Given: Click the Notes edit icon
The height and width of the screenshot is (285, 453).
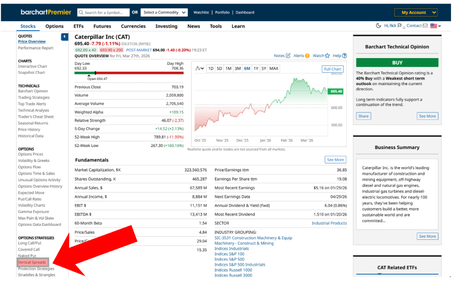Looking at the screenshot, I should coord(288,56).
